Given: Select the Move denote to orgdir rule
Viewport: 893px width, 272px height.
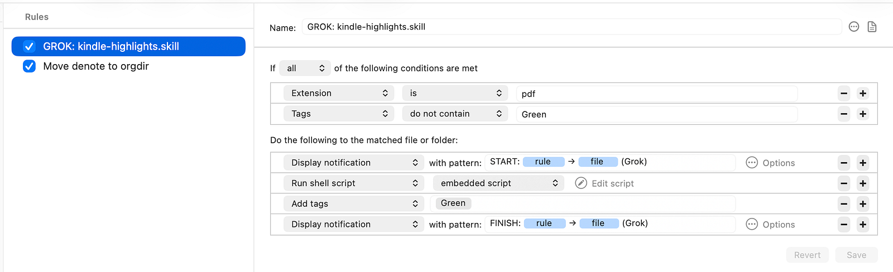Looking at the screenshot, I should click(128, 66).
